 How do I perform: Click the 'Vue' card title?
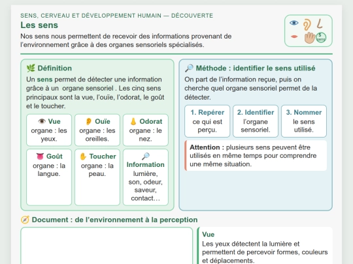[x=54, y=121]
